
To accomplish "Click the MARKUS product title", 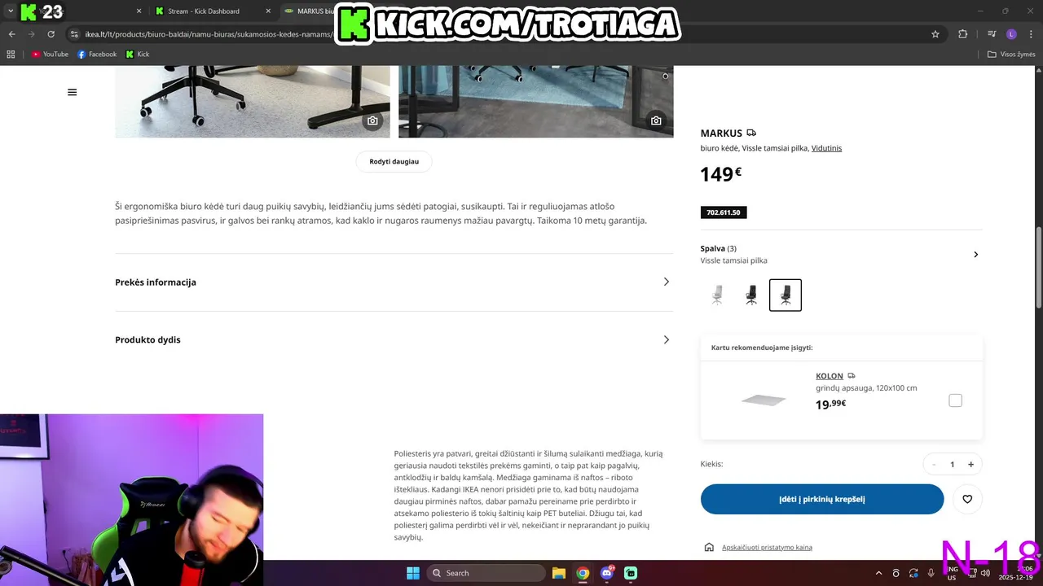I will tap(721, 133).
